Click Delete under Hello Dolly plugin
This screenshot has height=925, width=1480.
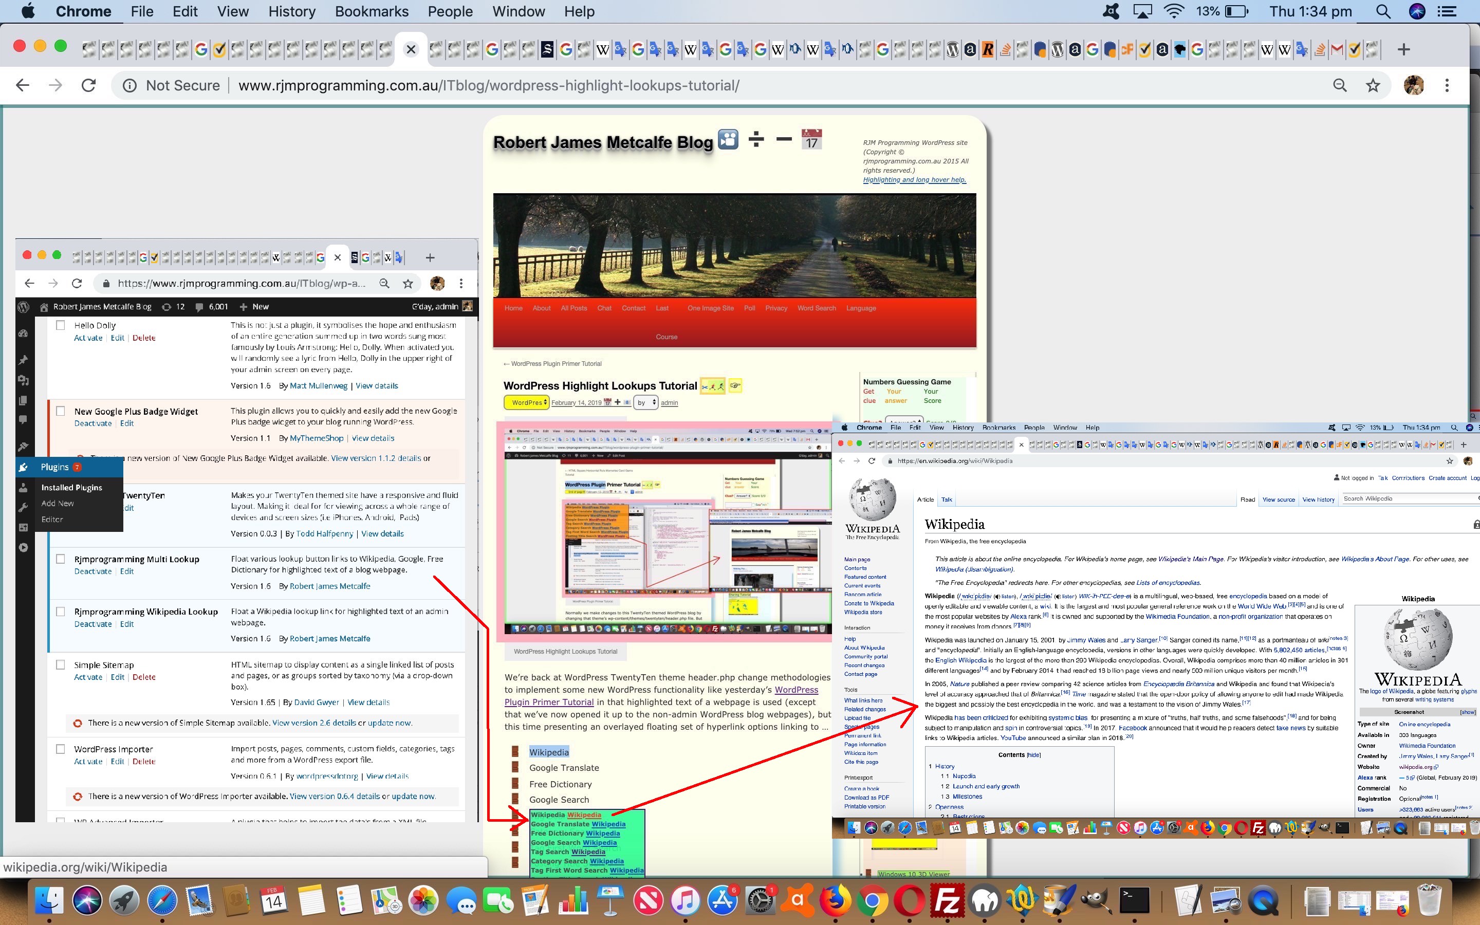[x=144, y=338]
